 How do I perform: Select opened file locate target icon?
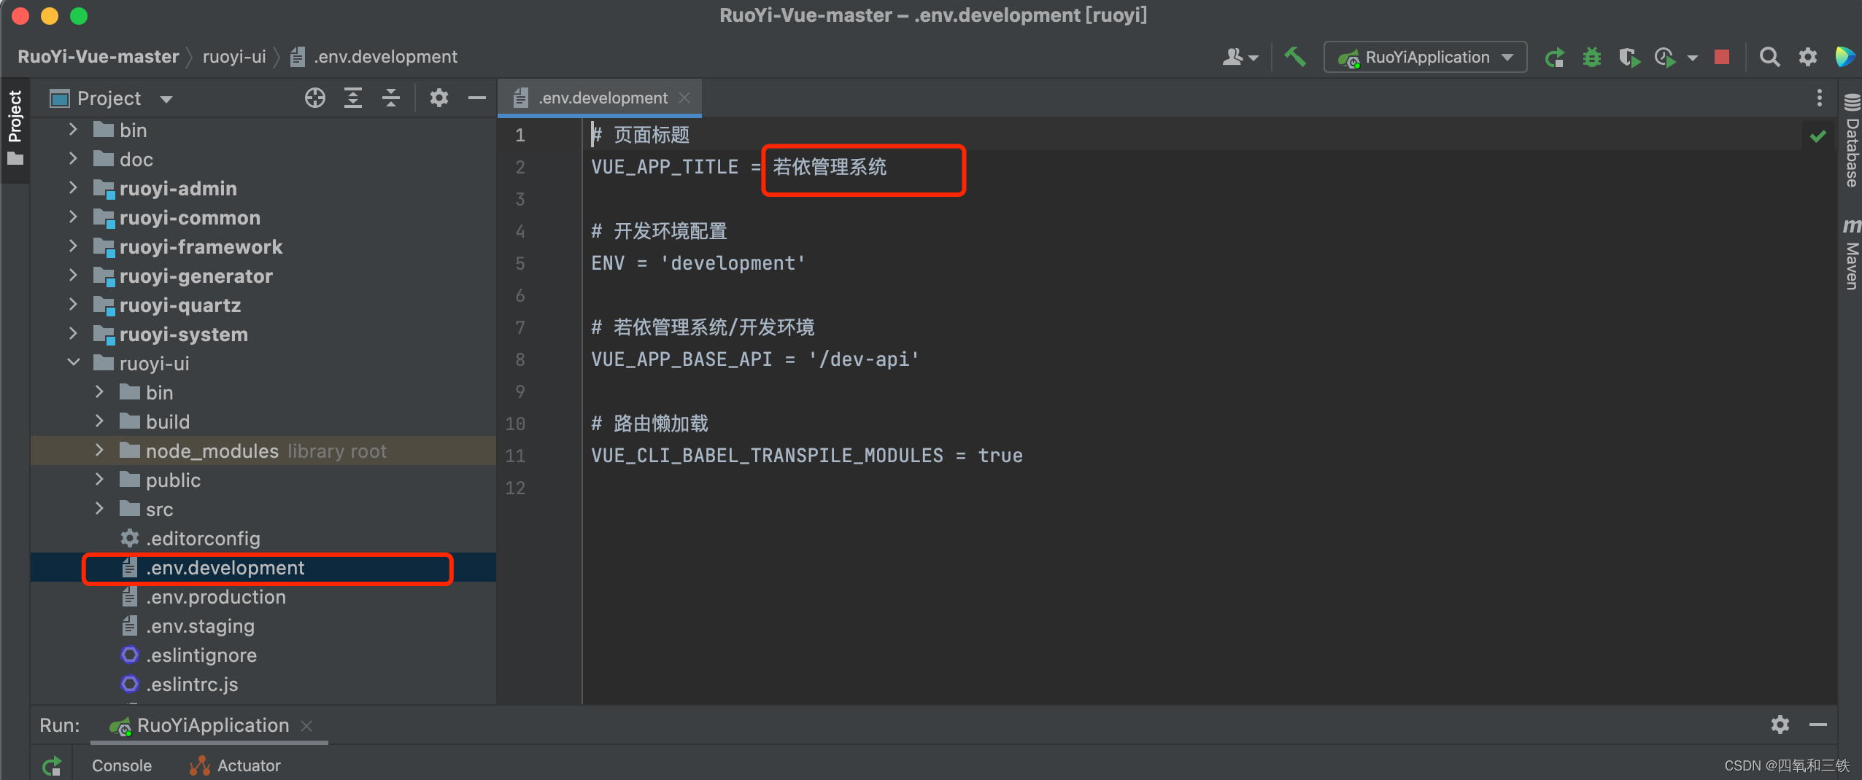click(x=315, y=98)
